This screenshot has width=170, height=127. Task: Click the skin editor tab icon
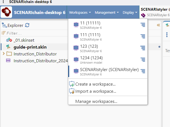pyautogui.click(x=167, y=25)
